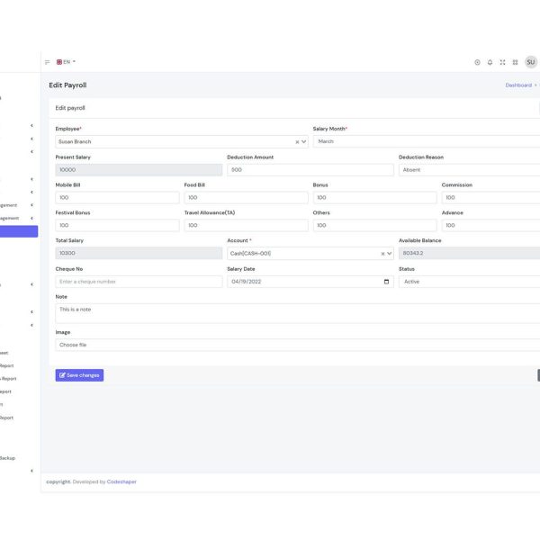Click the fullscreen expand icon

tap(502, 62)
